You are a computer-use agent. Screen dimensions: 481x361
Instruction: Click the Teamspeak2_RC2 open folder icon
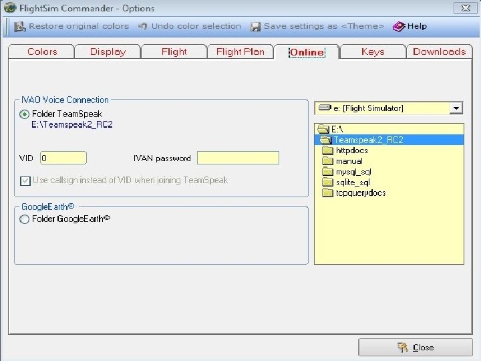(x=326, y=140)
